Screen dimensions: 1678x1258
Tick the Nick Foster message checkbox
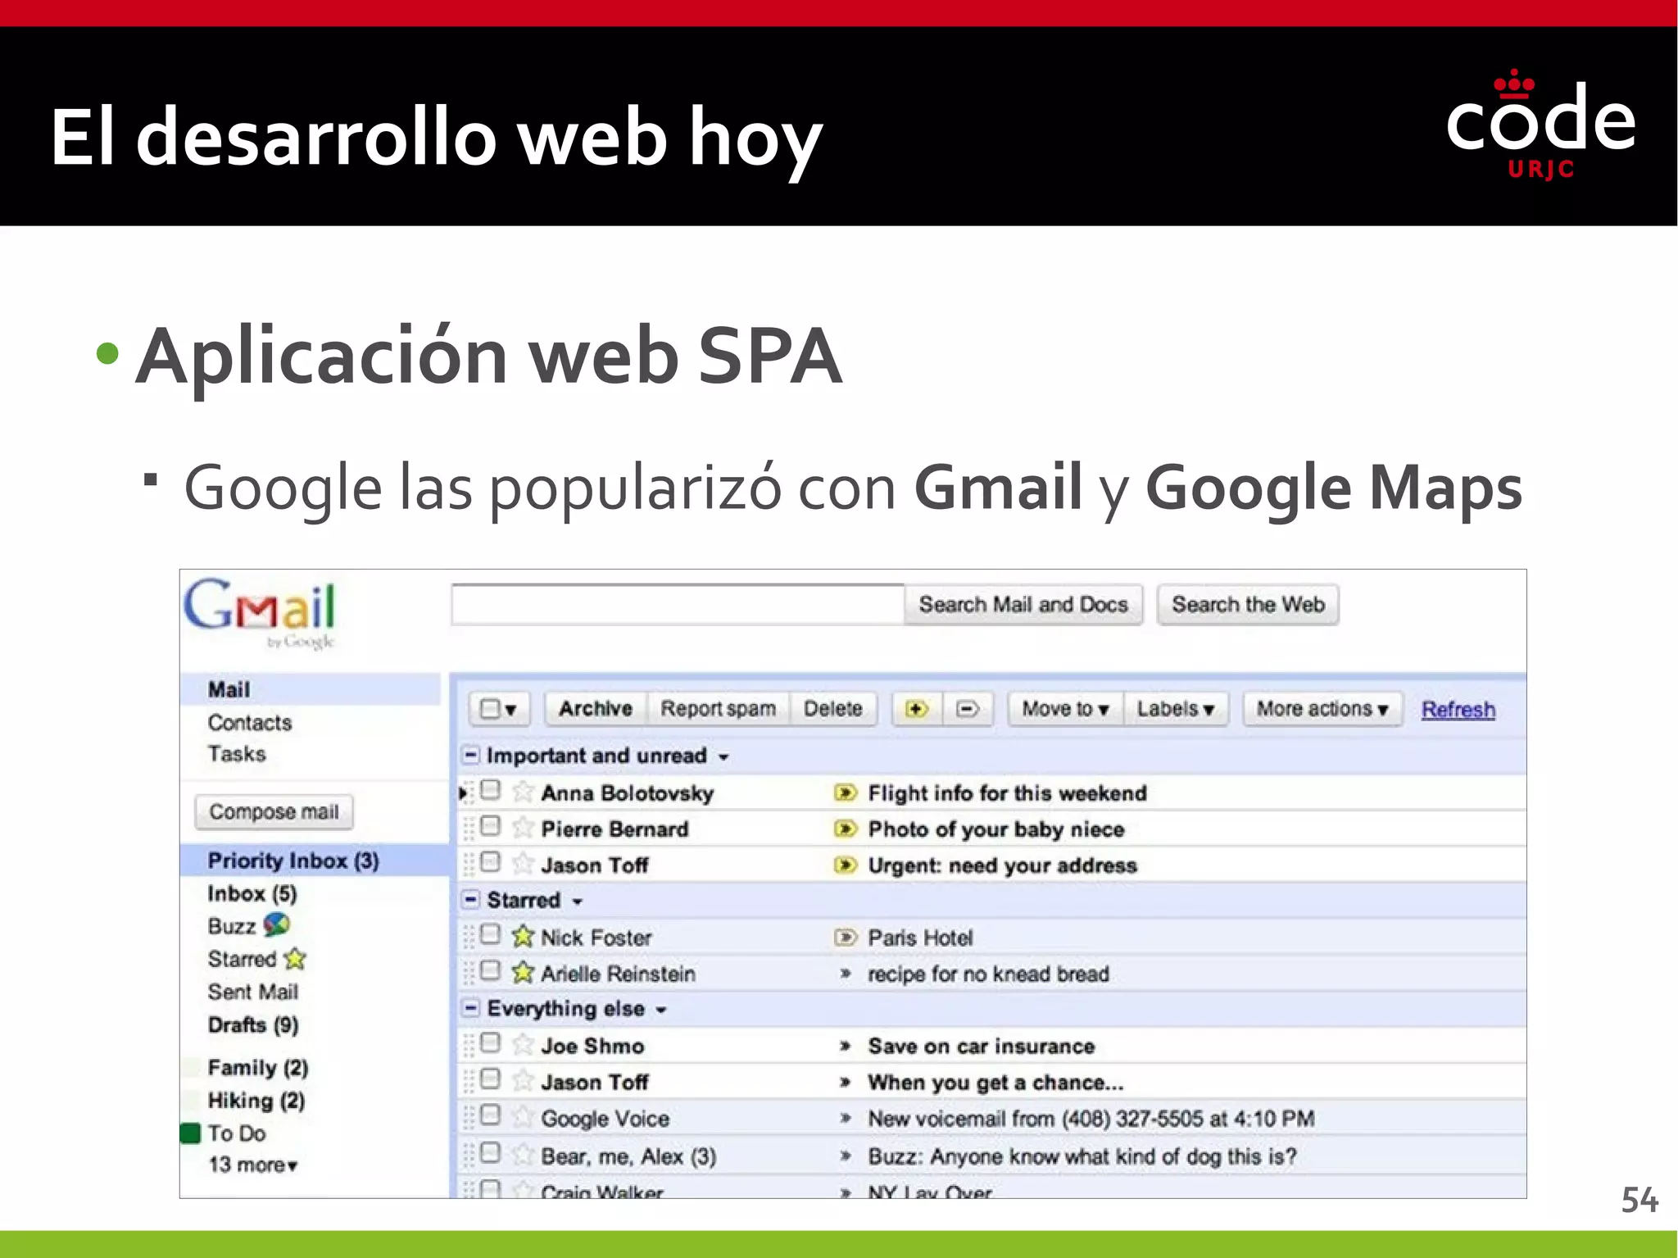click(490, 934)
